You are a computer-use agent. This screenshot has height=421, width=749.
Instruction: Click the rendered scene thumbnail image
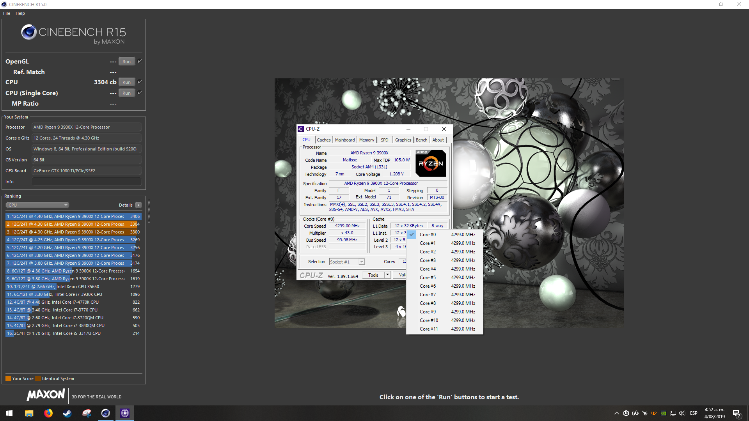449,203
